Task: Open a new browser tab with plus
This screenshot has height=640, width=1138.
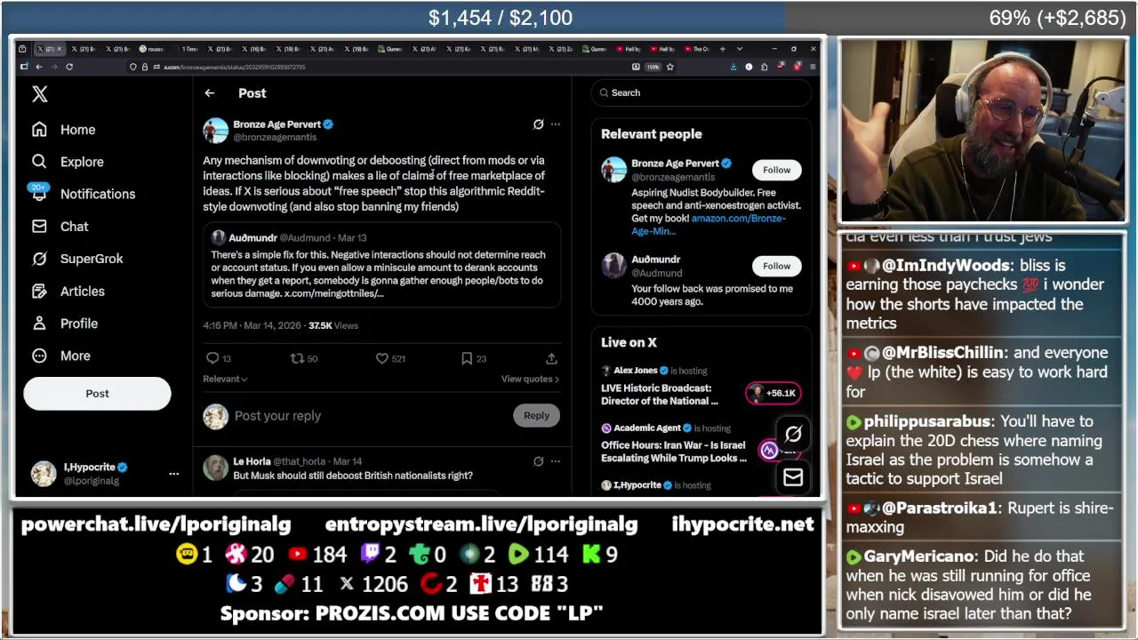Action: pyautogui.click(x=722, y=49)
